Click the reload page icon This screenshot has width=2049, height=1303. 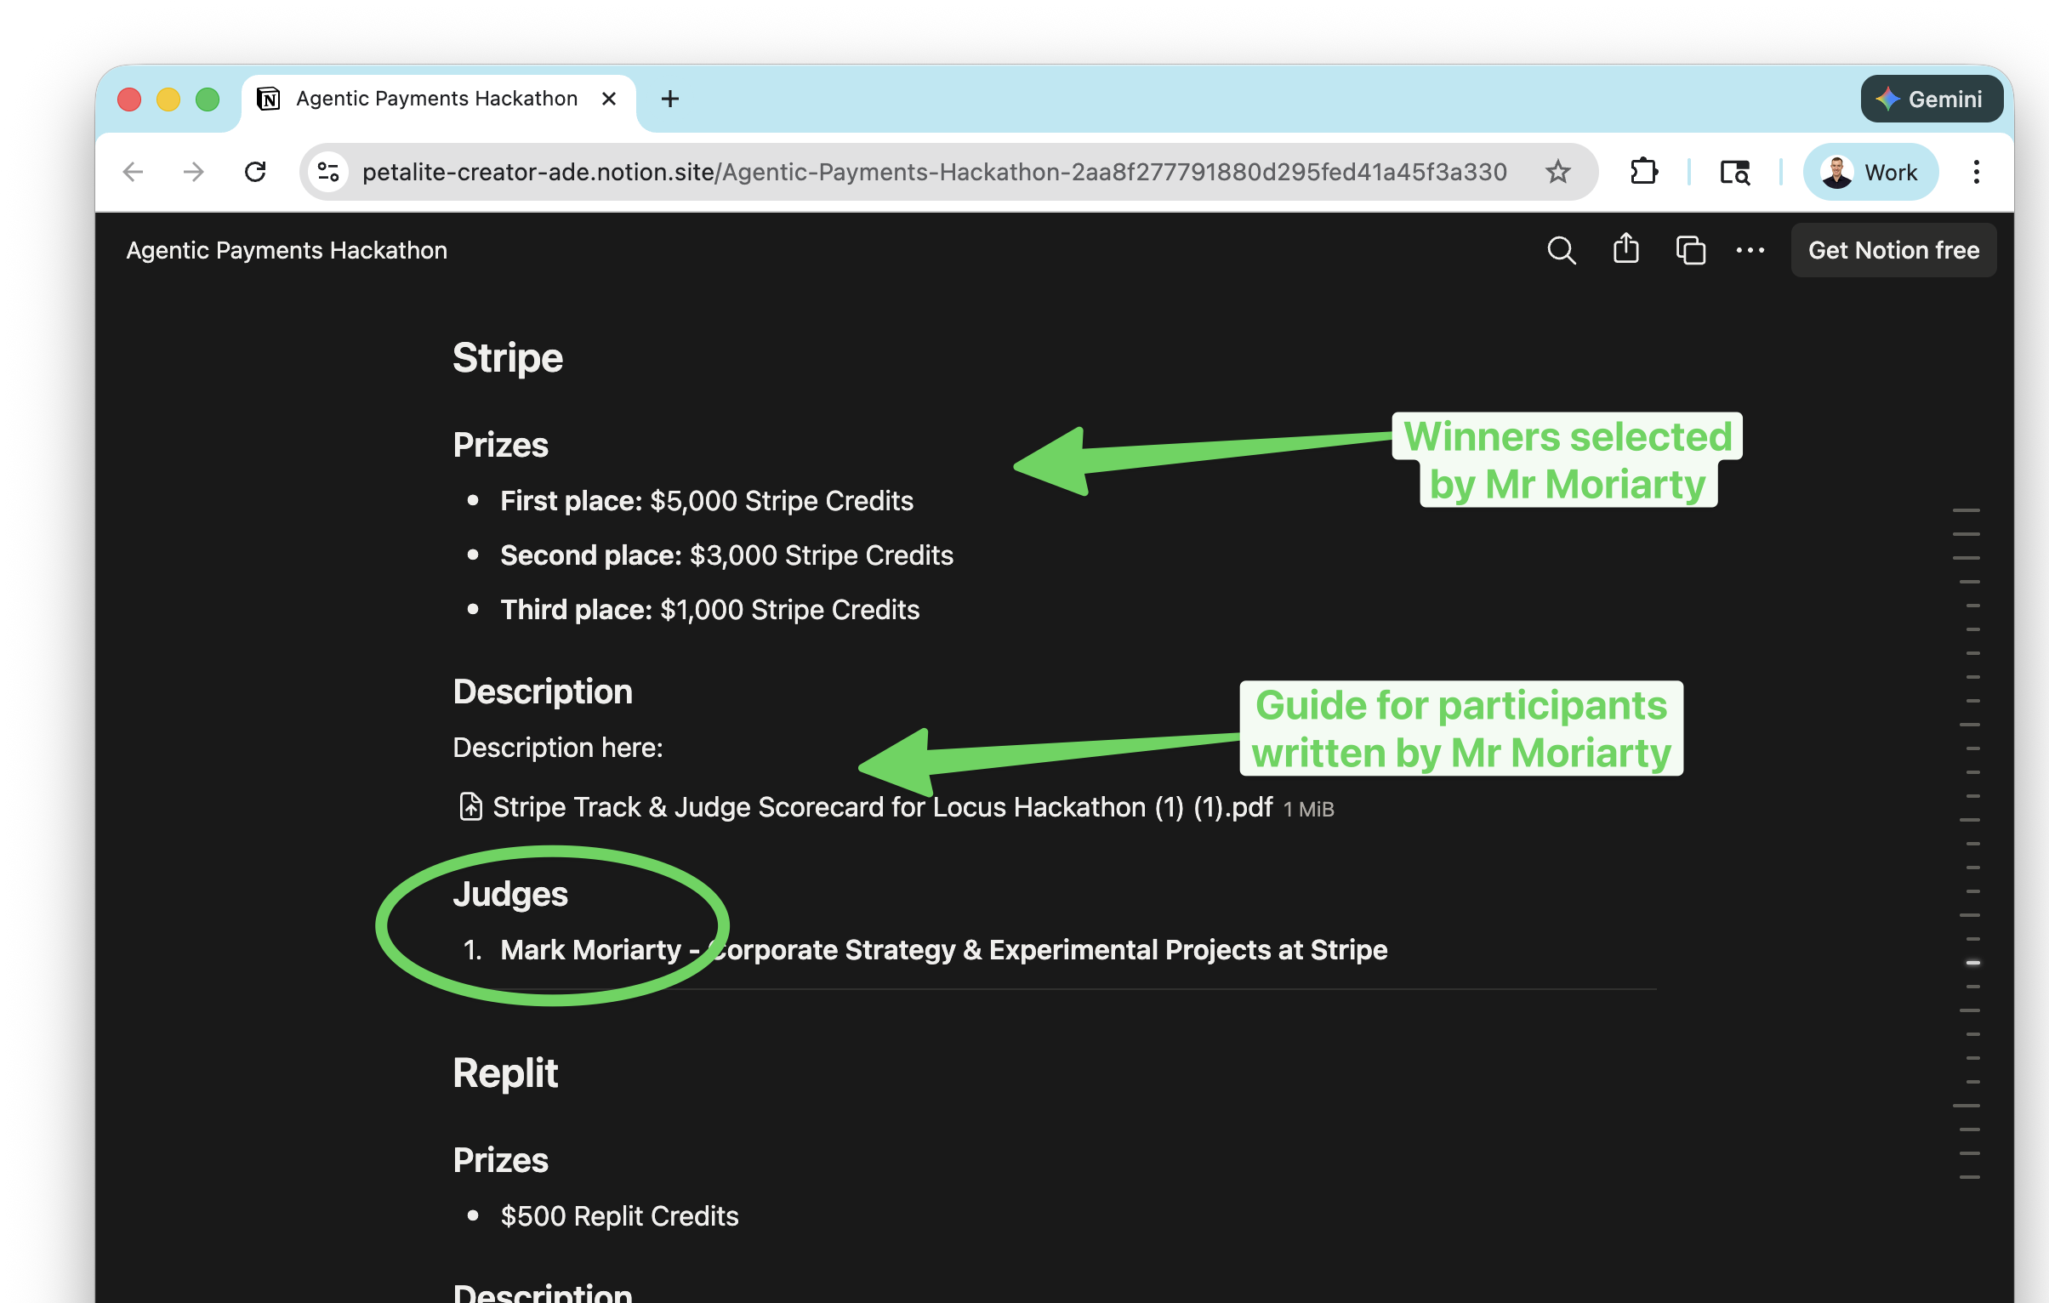[x=255, y=172]
